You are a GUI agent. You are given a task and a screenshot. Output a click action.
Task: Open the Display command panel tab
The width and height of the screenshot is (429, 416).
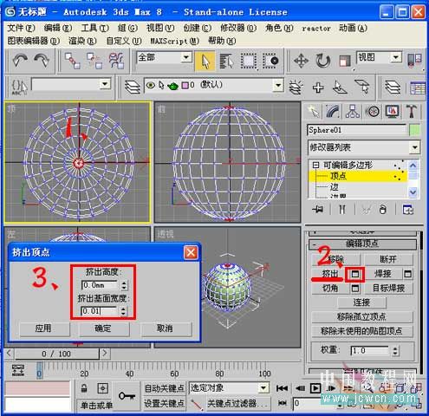click(x=393, y=112)
